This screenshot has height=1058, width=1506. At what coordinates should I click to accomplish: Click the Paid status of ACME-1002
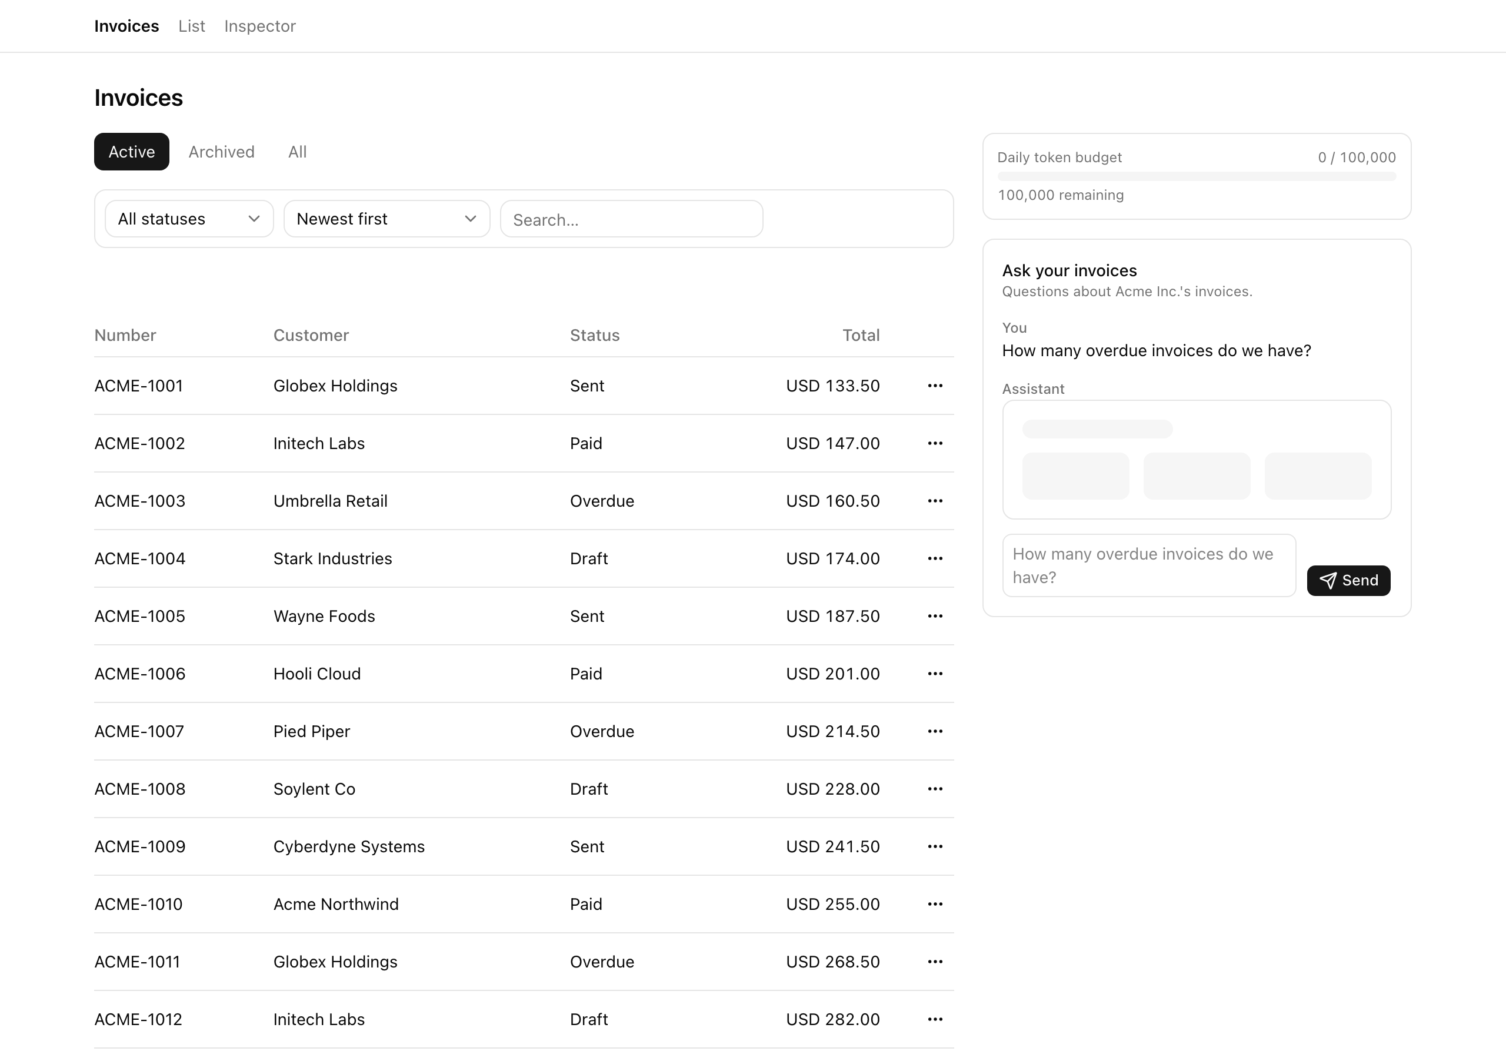pyautogui.click(x=586, y=444)
